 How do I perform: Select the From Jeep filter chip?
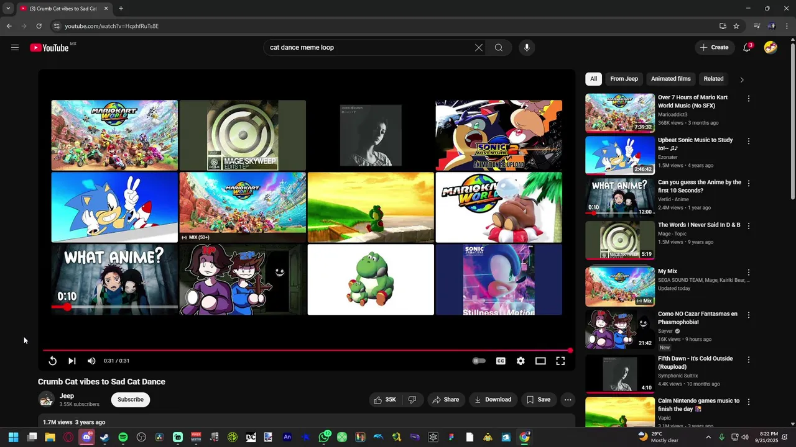[624, 79]
